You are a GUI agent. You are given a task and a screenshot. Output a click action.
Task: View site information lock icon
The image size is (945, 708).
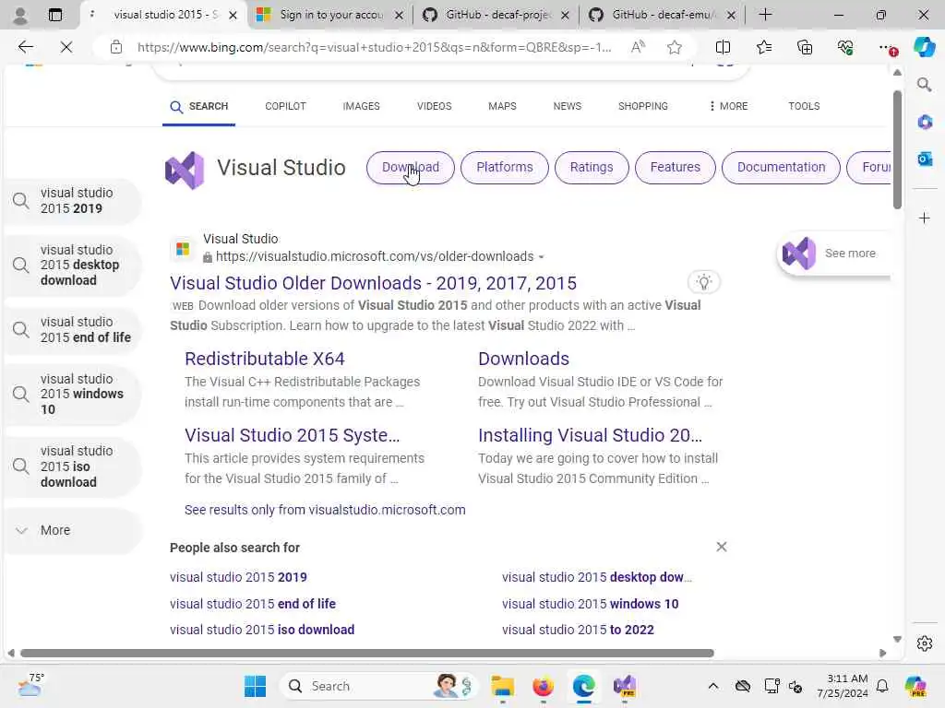pos(116,47)
